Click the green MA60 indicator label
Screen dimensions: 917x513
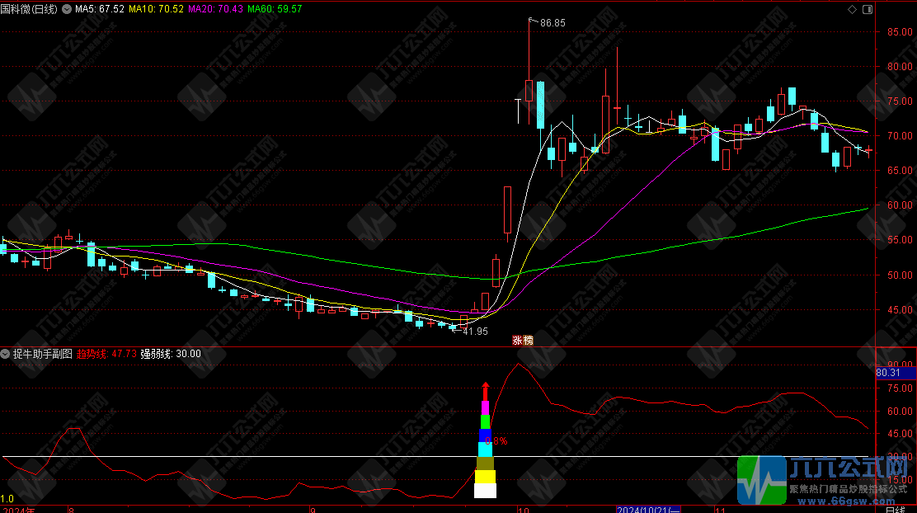[x=275, y=9]
